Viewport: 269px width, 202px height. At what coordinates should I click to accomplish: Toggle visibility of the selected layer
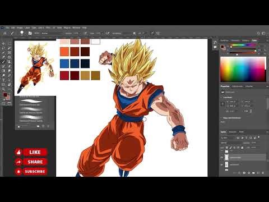pyautogui.click(x=222, y=158)
